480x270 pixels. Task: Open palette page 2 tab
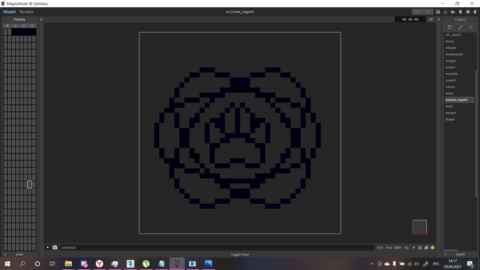pos(24,26)
